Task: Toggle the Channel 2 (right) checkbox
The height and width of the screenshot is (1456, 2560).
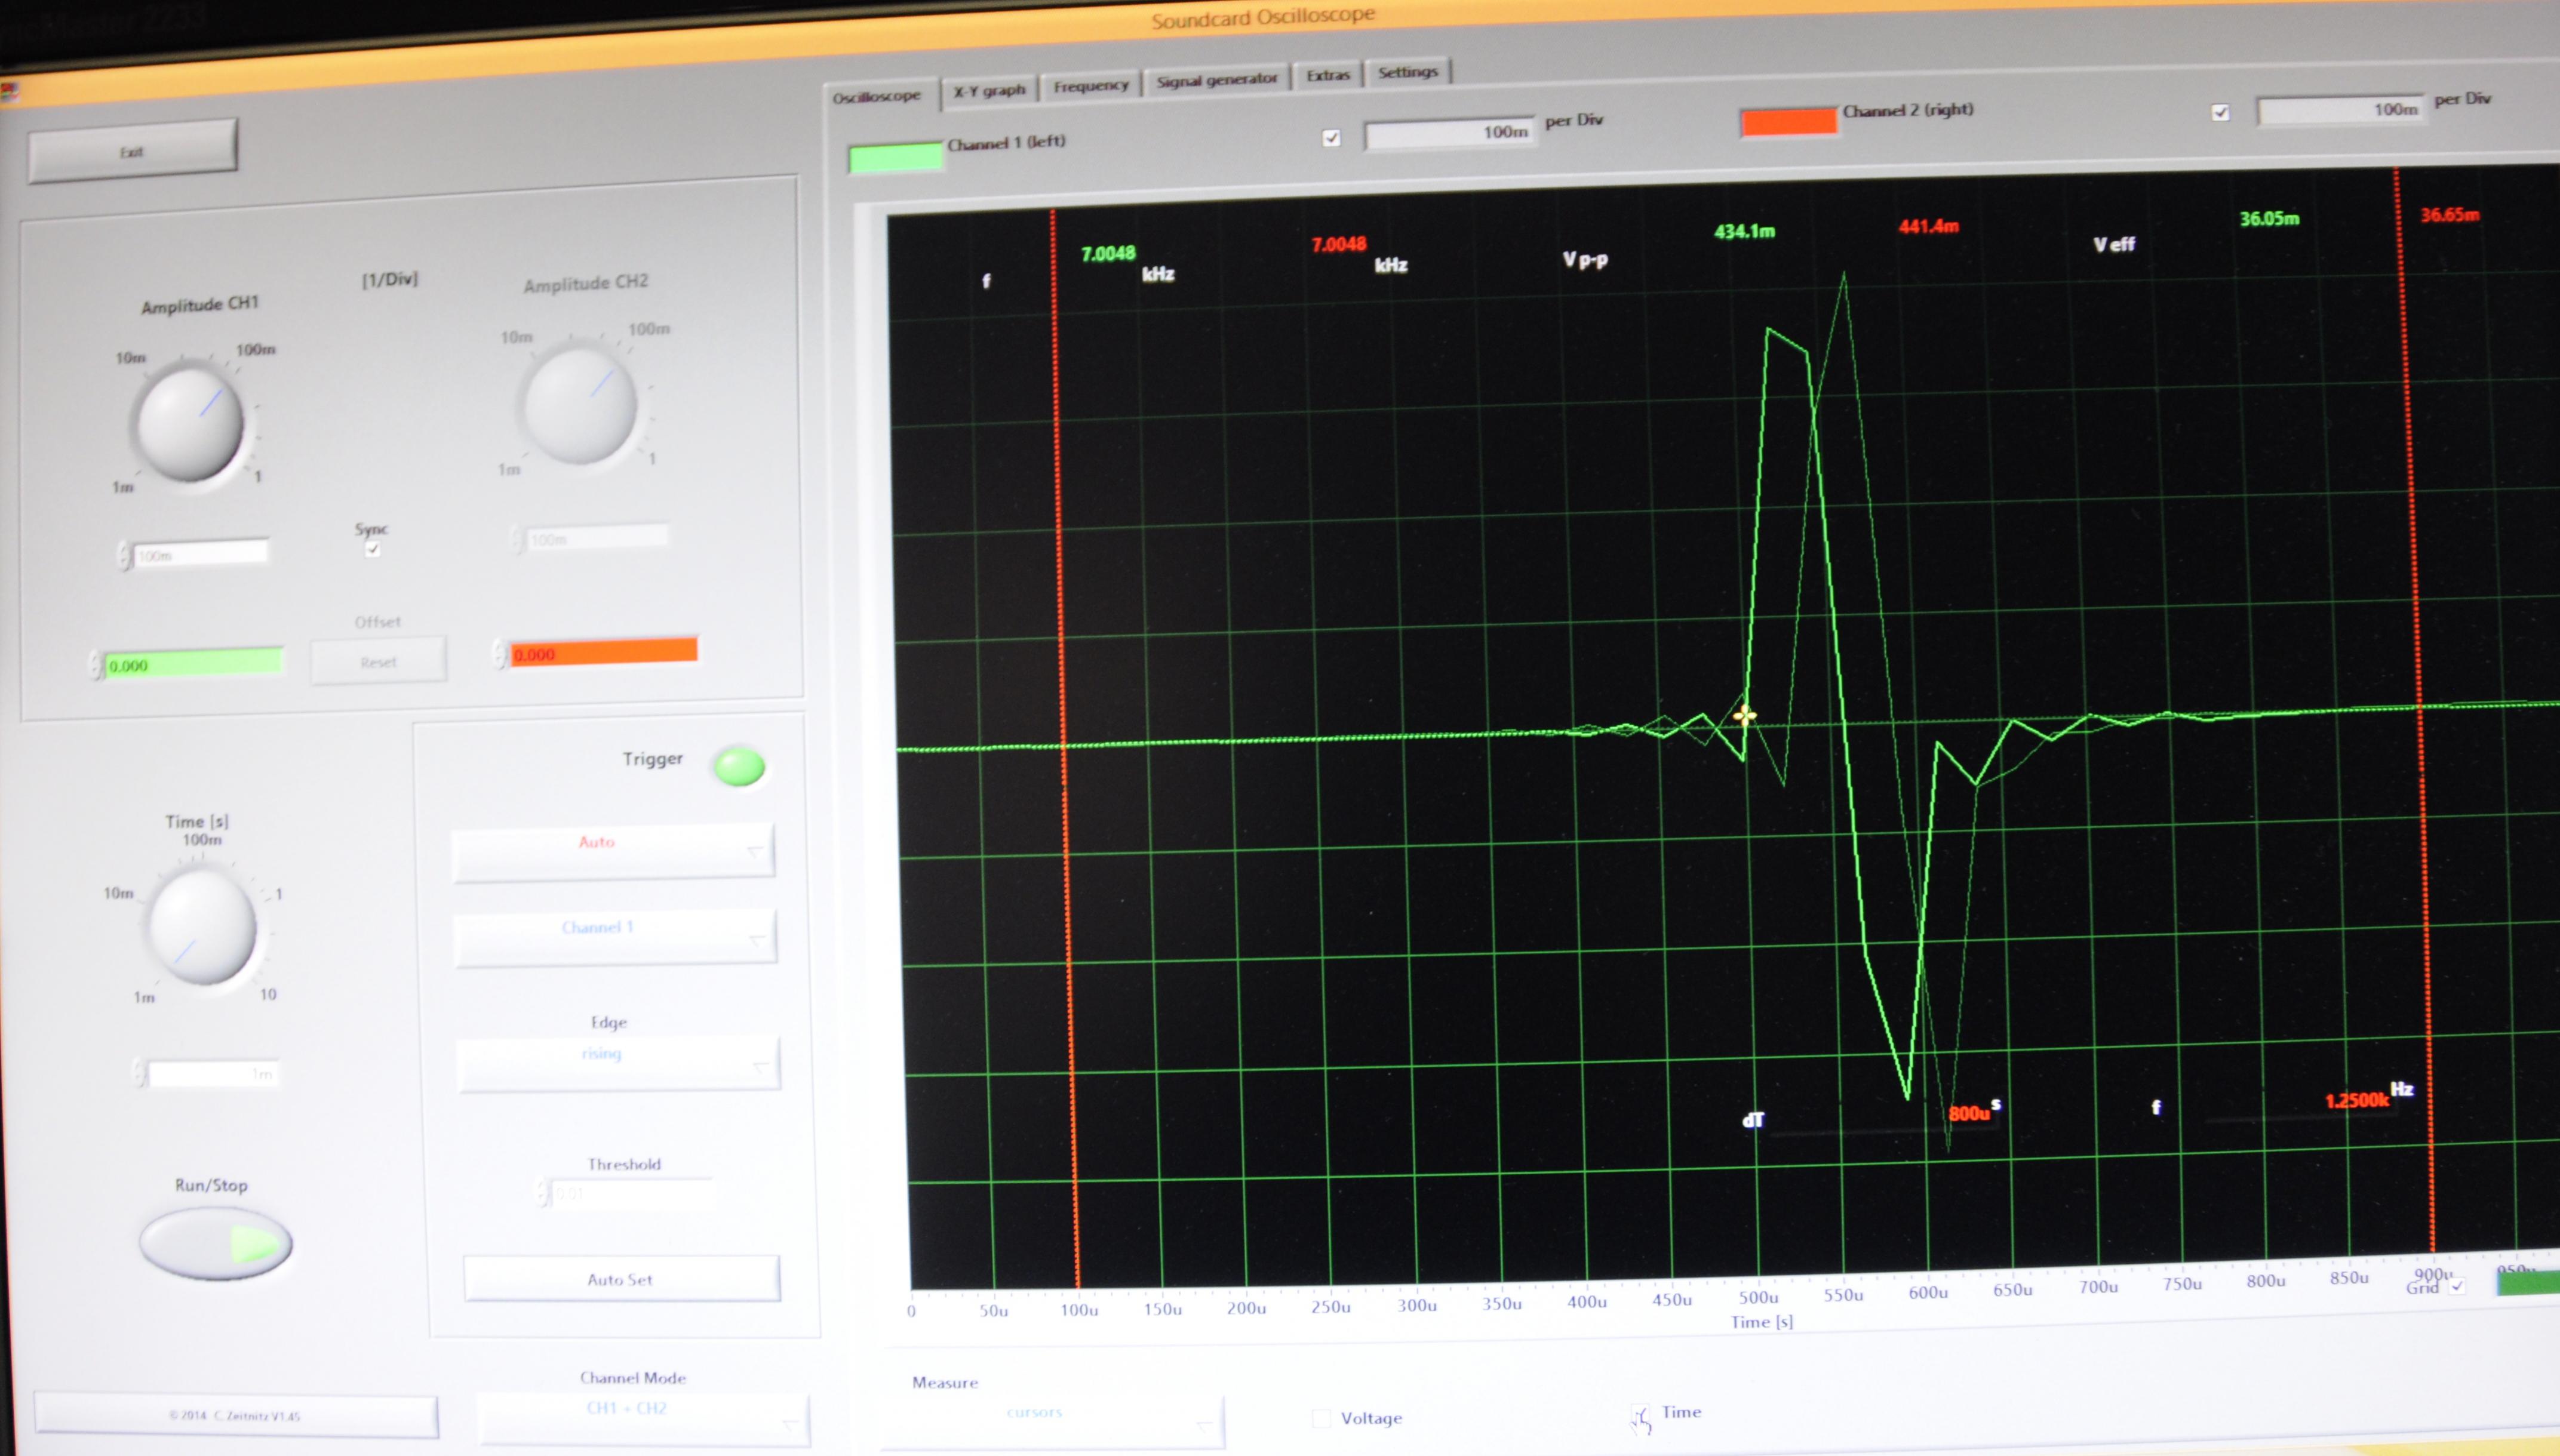Action: point(2220,112)
